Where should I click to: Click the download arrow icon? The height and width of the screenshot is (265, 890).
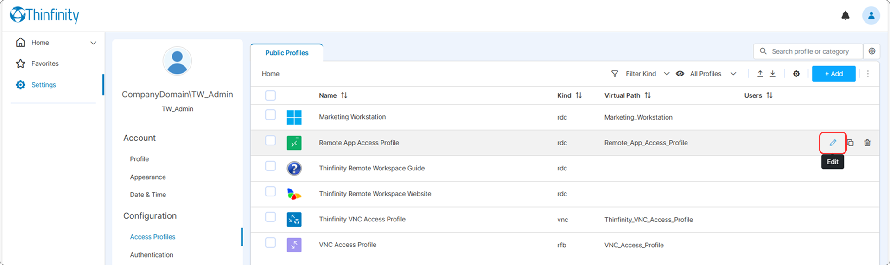(773, 74)
